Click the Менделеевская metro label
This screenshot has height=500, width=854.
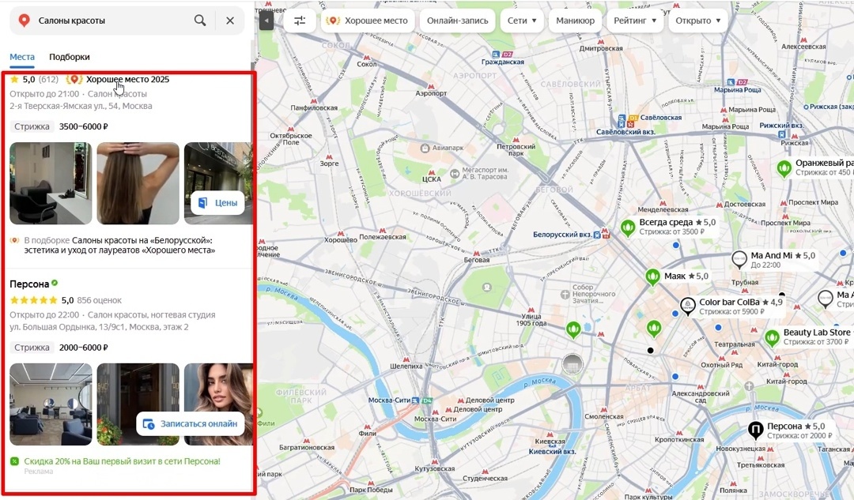(663, 209)
